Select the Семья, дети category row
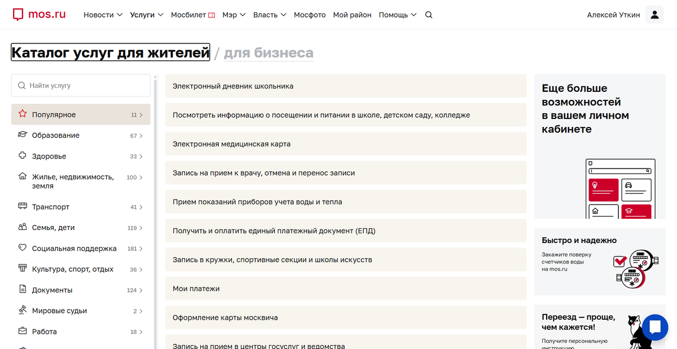 [x=81, y=228]
